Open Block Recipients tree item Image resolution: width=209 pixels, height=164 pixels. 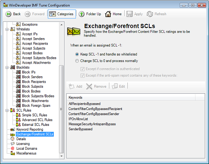click(34, 82)
